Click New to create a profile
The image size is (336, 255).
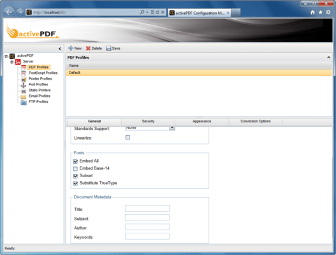point(75,48)
